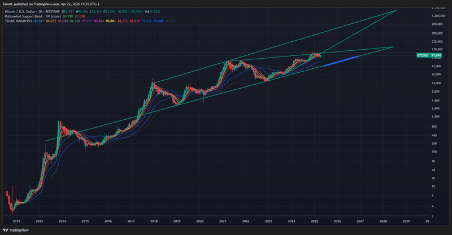452x235 pixels.
Task: Click the 8,000 price axis label
Action: pyautogui.click(x=436, y=92)
